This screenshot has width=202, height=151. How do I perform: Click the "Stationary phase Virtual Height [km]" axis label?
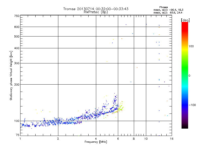point(11,76)
